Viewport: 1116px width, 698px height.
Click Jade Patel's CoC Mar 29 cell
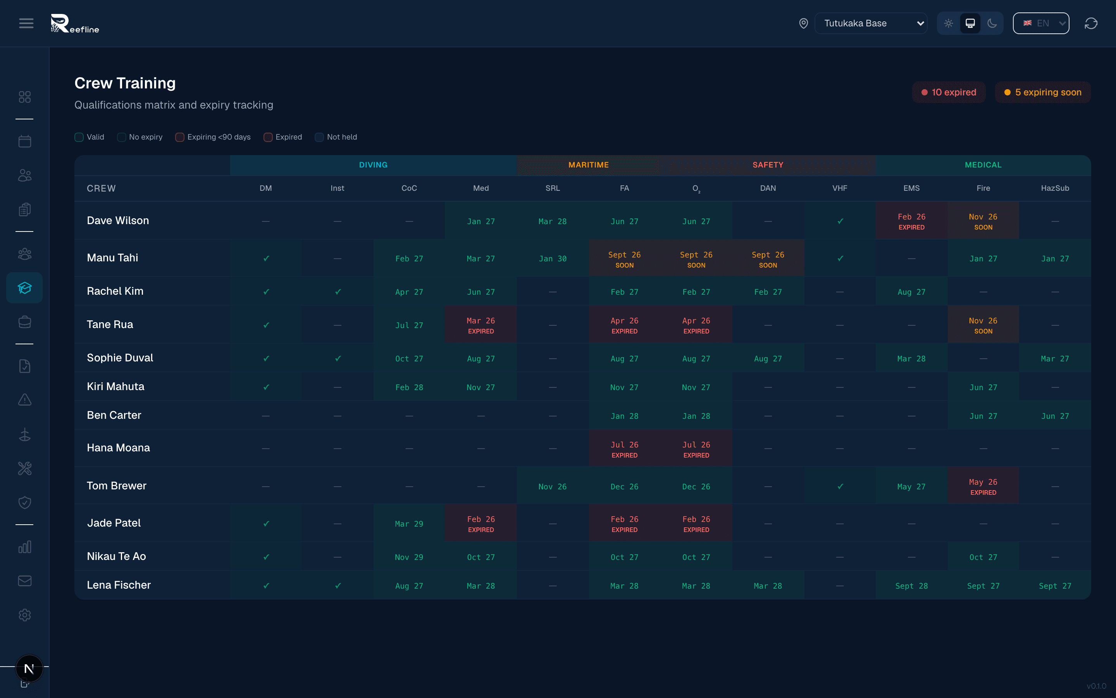pyautogui.click(x=409, y=523)
